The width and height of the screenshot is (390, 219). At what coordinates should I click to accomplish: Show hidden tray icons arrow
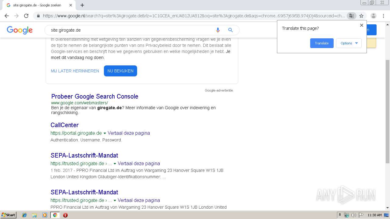340,215
